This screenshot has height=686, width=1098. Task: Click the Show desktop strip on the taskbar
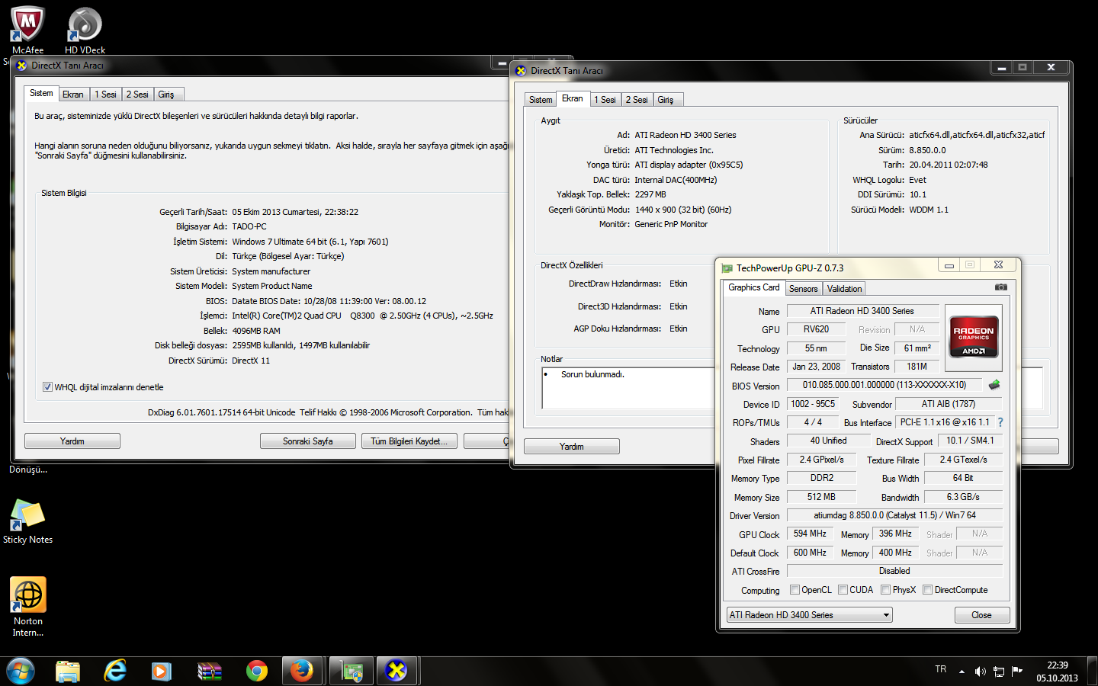[1092, 672]
